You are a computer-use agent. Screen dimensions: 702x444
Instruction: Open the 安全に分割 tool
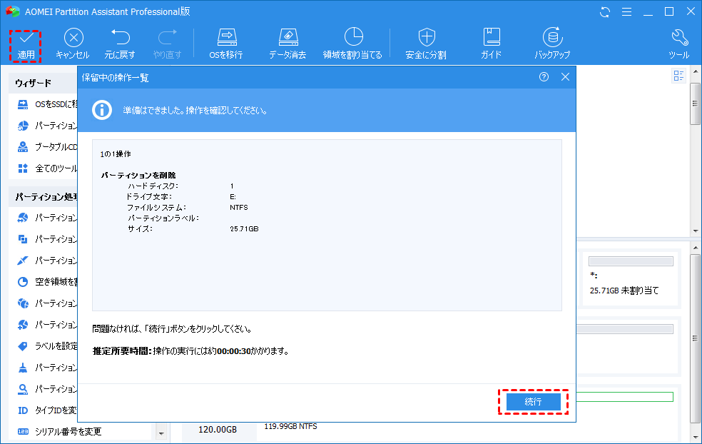click(x=426, y=44)
